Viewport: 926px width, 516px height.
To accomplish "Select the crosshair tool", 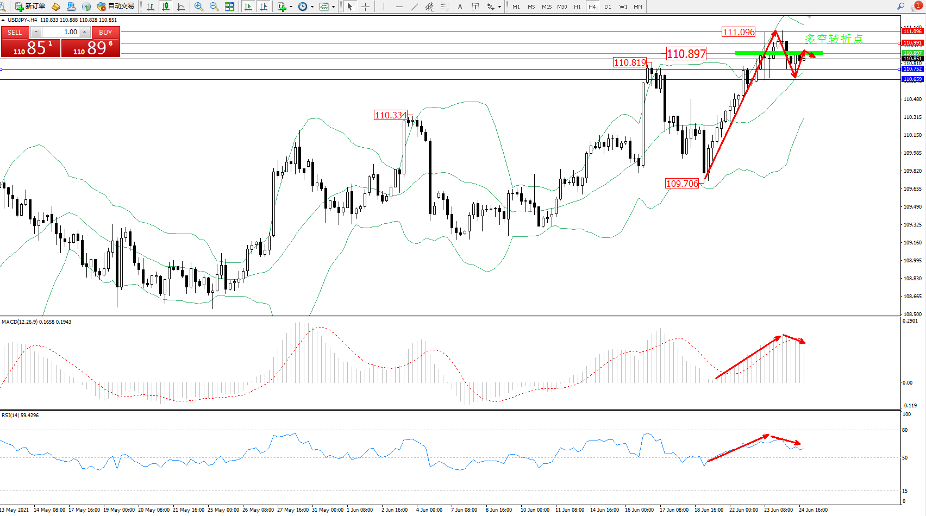I will [366, 7].
